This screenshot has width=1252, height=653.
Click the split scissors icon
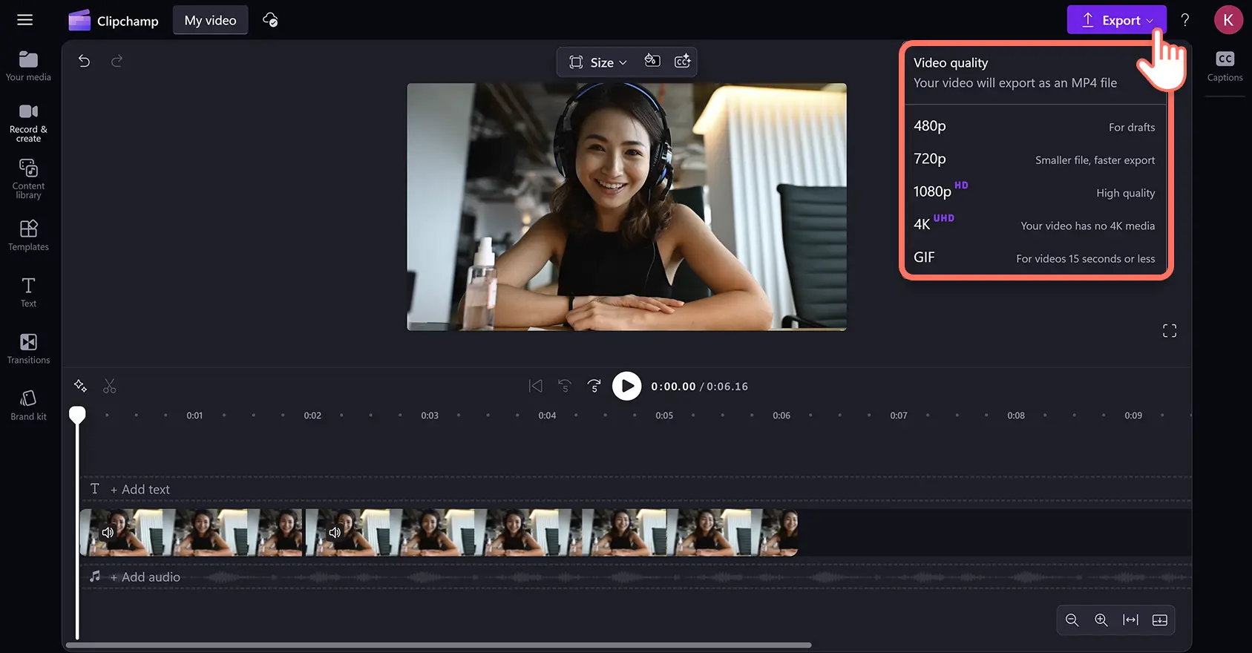(110, 386)
